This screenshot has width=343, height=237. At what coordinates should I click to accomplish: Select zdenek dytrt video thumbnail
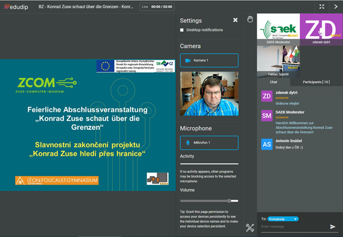321,29
